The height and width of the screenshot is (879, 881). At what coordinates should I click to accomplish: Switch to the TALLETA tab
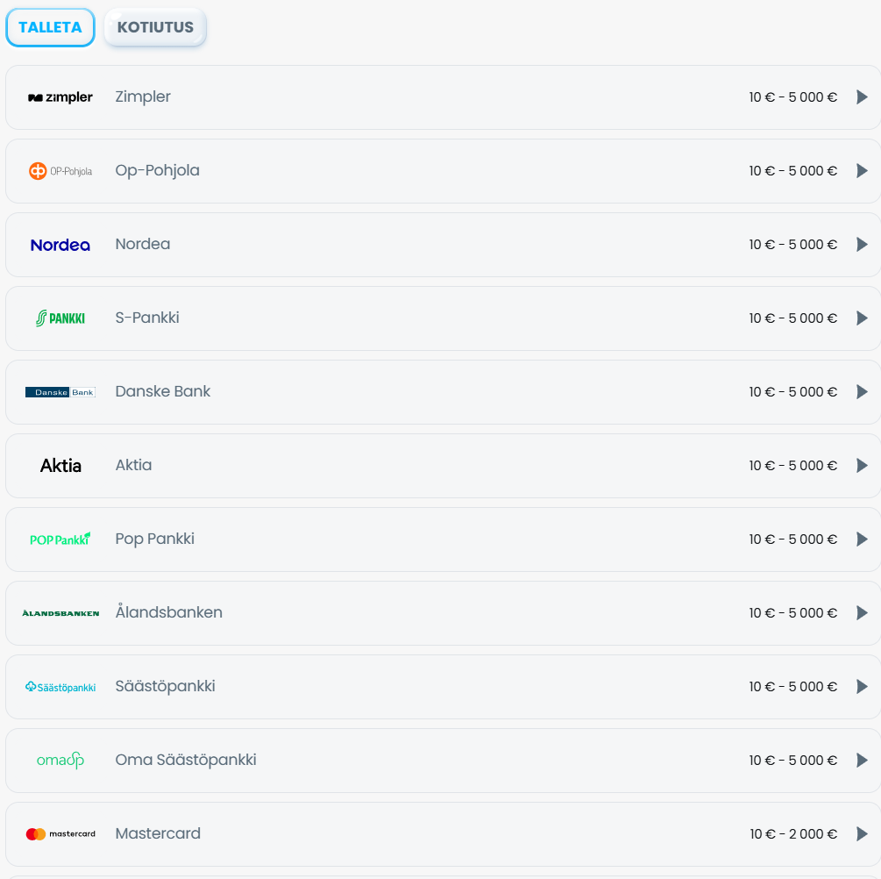[x=50, y=27]
